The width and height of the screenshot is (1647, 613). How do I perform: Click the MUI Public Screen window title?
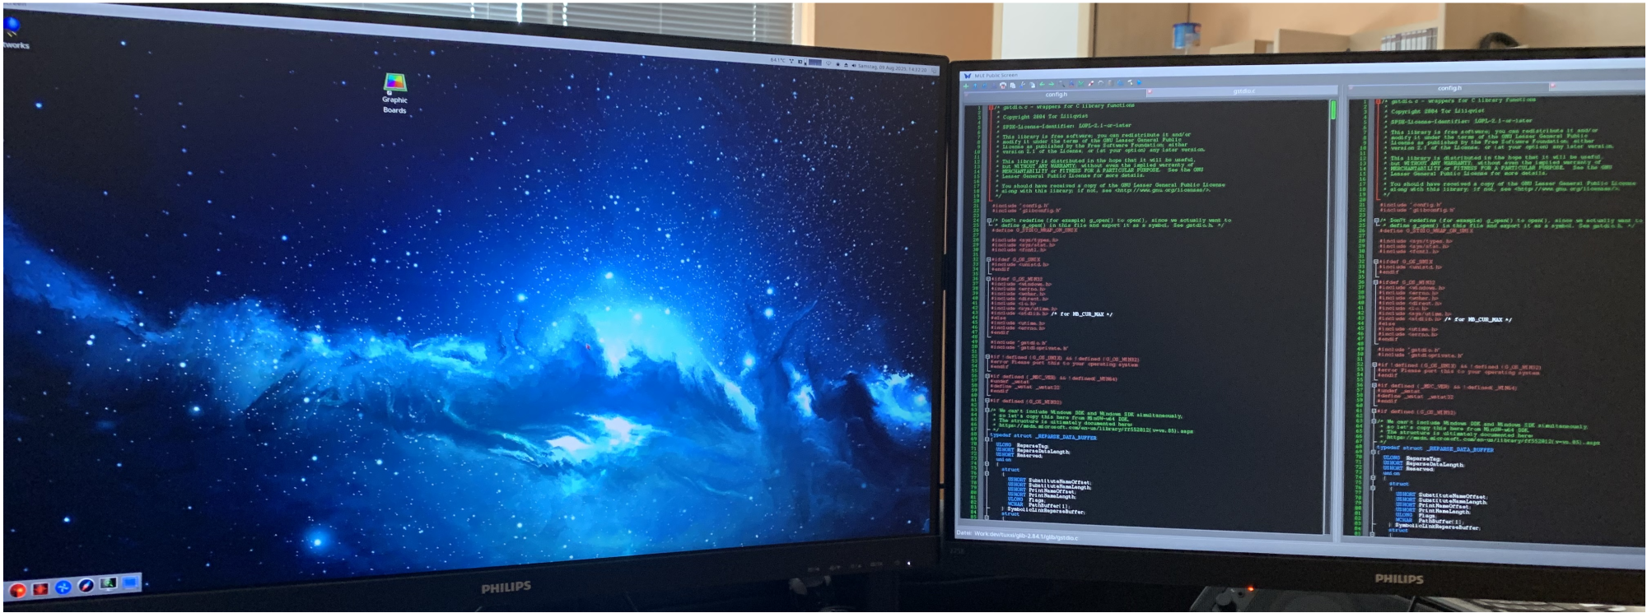[996, 75]
